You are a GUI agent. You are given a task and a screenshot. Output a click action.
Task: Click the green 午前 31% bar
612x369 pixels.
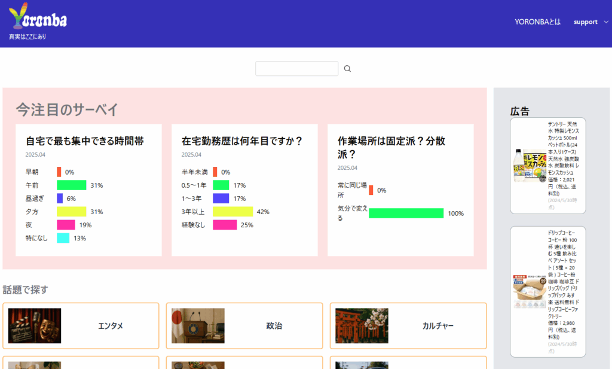point(71,185)
